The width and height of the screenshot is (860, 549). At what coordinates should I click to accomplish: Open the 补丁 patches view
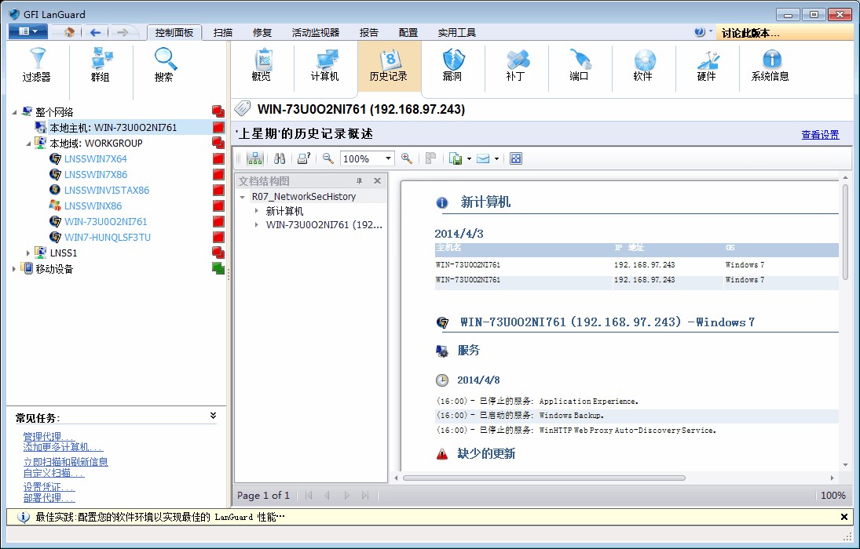[516, 65]
